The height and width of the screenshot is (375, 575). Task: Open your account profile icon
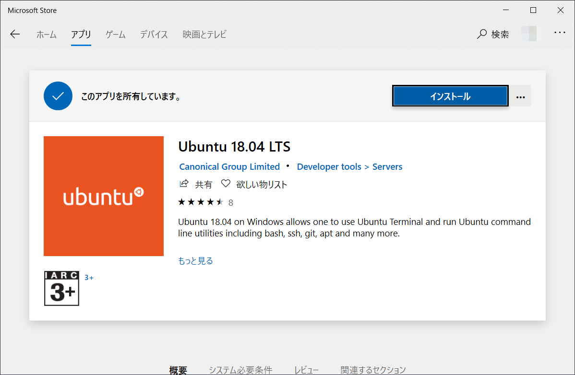[529, 34]
